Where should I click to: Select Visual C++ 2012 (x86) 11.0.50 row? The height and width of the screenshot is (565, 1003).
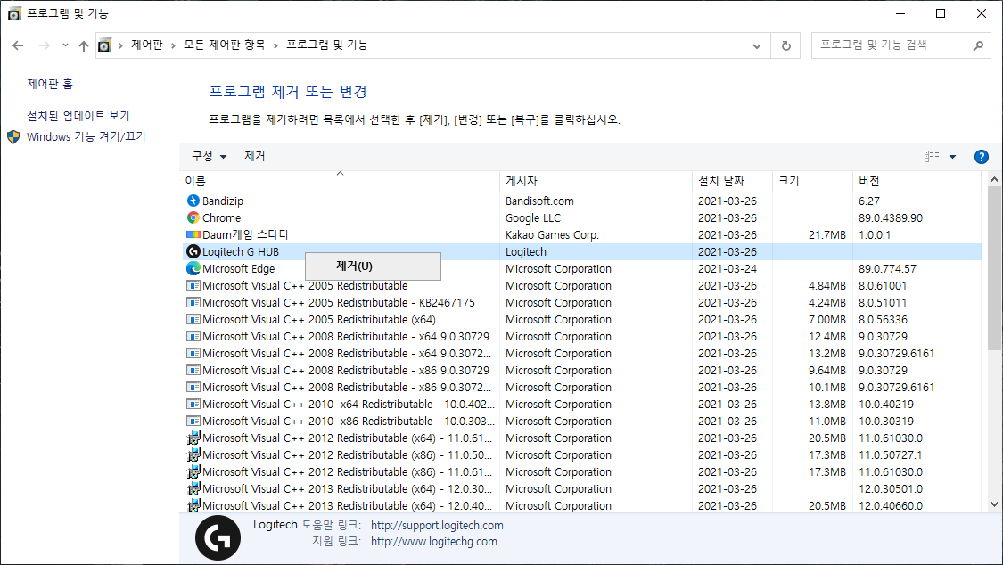[x=348, y=455]
